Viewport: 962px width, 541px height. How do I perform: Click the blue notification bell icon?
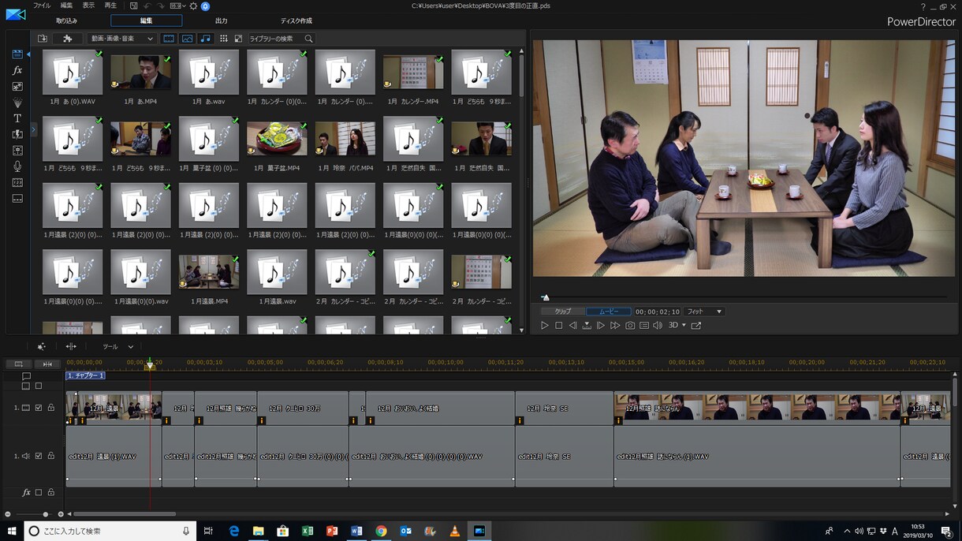pyautogui.click(x=205, y=6)
